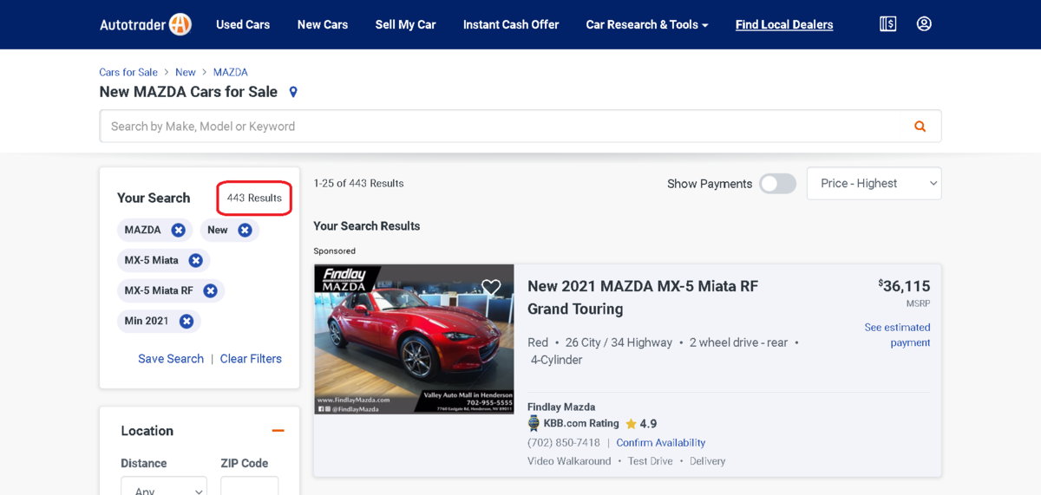
Task: Click the Cars for Sale breadcrumb
Action: (128, 72)
